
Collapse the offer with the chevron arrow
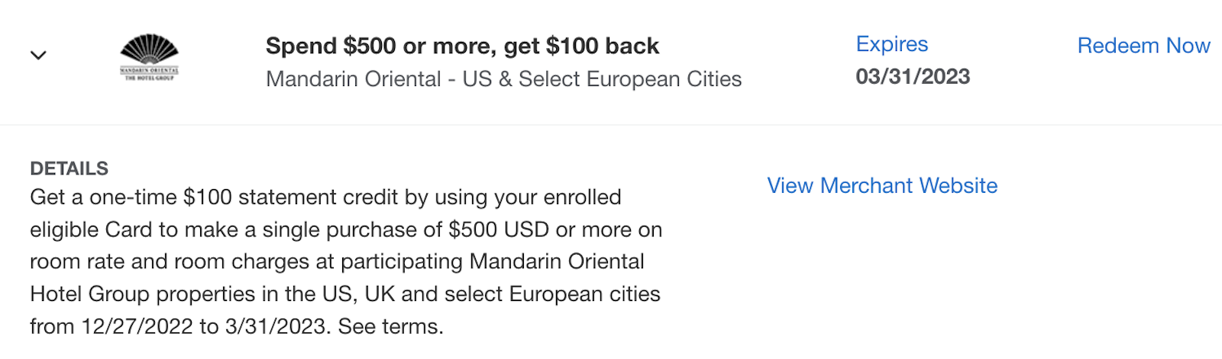coord(38,55)
